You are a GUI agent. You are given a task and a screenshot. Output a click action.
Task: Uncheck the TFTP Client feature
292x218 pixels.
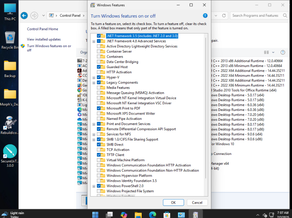(x=99, y=155)
